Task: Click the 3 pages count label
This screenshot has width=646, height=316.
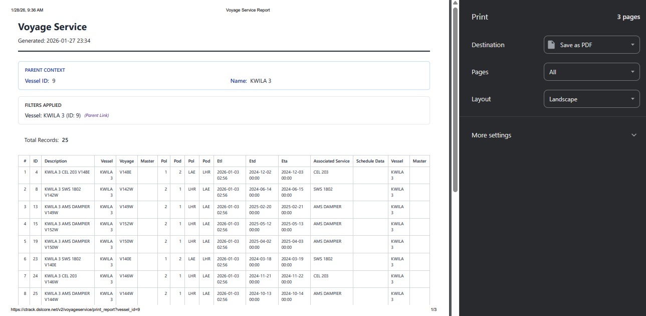Action: point(628,17)
